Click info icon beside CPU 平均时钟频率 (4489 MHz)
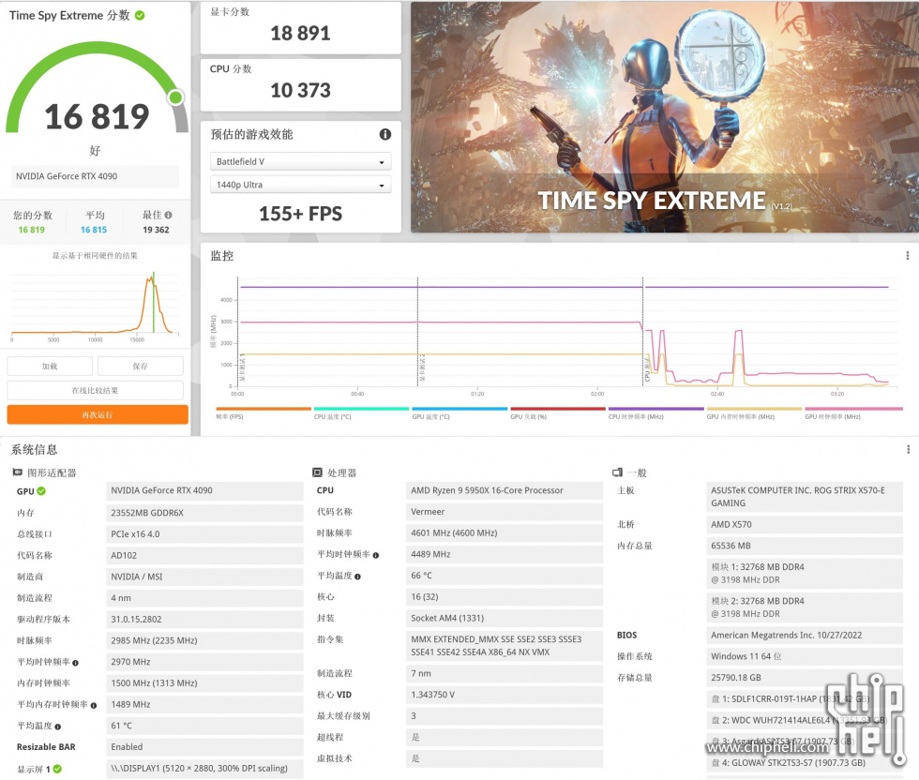Screen dimensions: 919x780 click(376, 555)
